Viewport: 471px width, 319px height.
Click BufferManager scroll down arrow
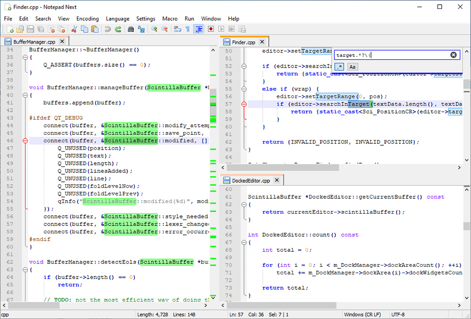click(213, 298)
